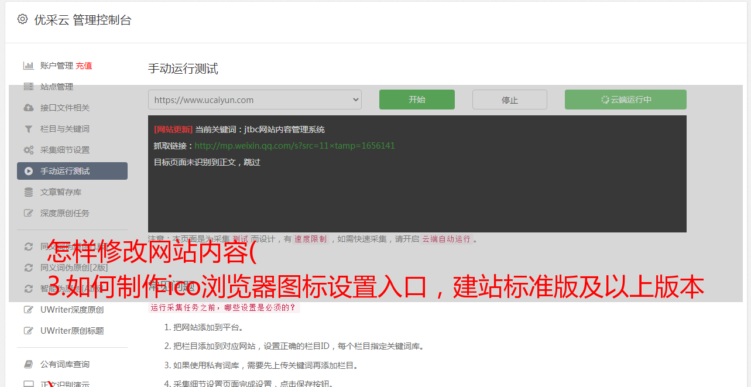Open UWriter深度原创 in the sidebar

click(72, 310)
